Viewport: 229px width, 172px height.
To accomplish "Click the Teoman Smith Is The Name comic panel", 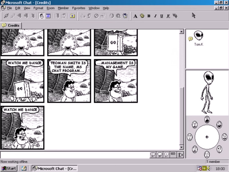I will point(69,81).
